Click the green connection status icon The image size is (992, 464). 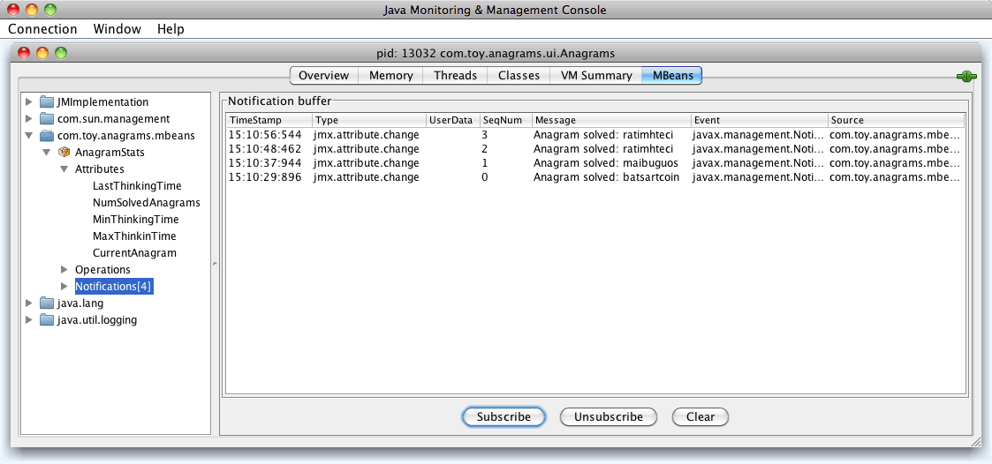965,77
